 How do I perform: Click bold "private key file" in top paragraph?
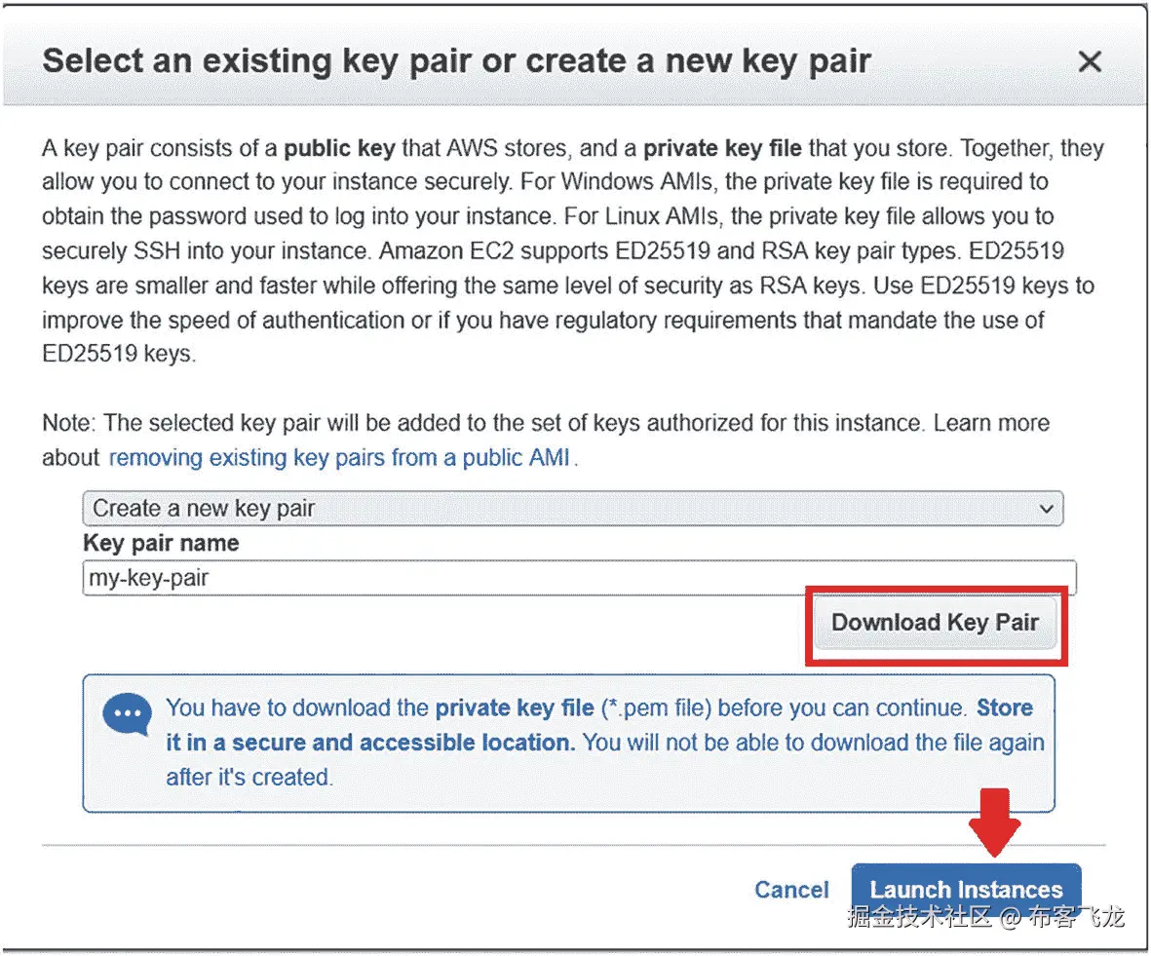point(722,149)
